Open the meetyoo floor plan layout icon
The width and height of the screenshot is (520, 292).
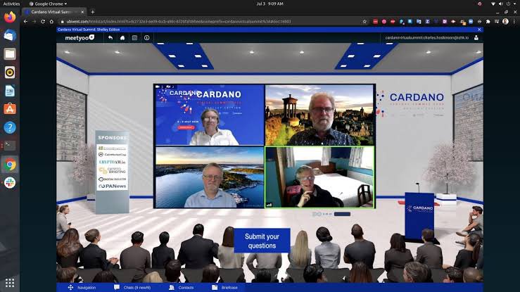(x=134, y=38)
